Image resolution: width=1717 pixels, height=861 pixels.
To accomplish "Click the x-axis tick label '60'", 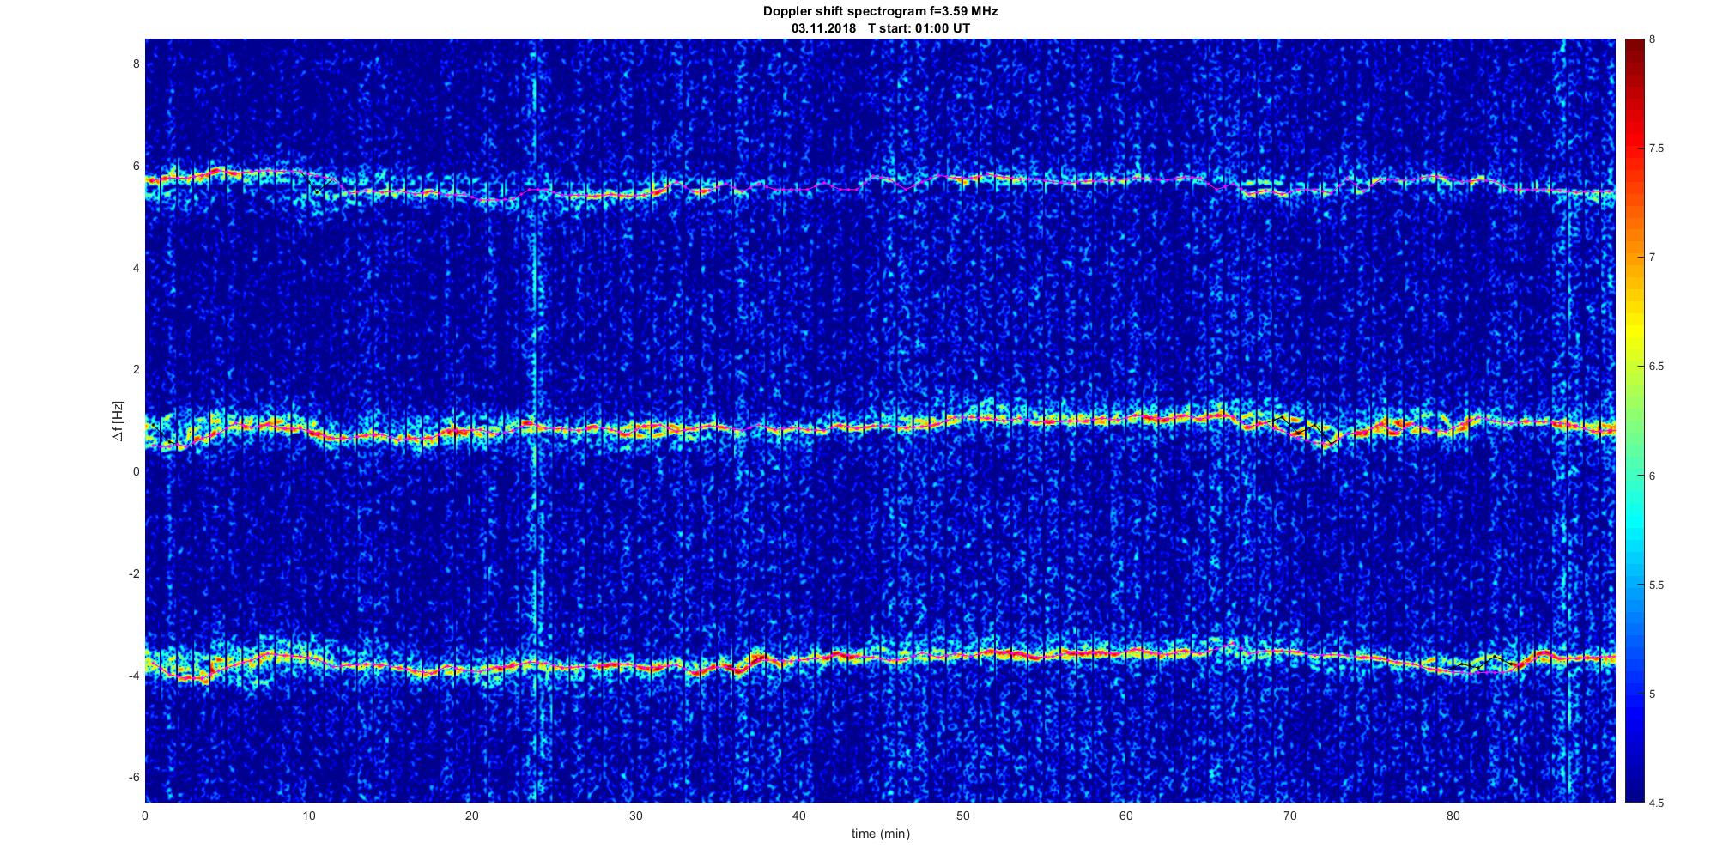I will (x=1125, y=816).
